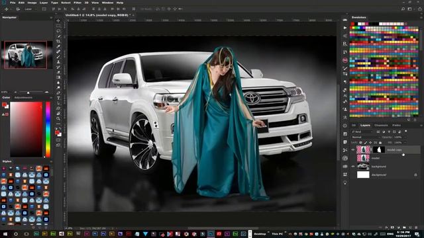Open the Swatches panel menu

tap(421, 17)
